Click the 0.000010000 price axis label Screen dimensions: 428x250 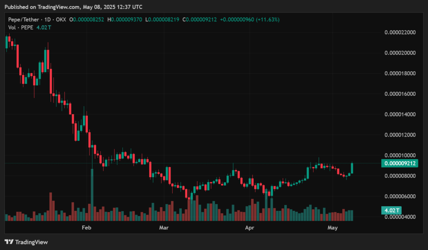(400, 155)
